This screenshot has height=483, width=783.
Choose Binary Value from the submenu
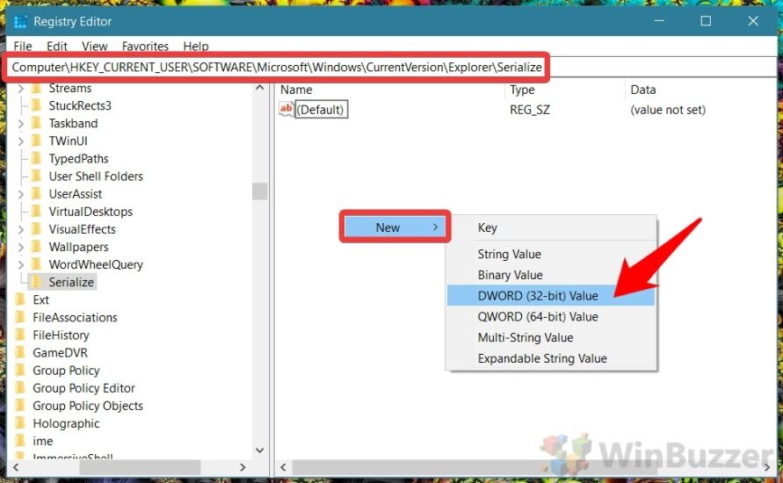(551, 275)
